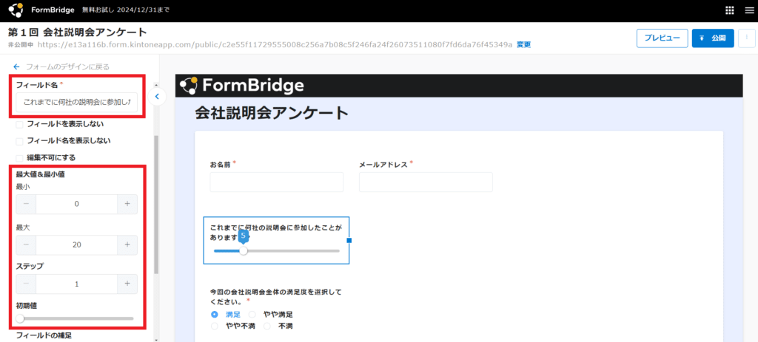758x342 pixels.
Task: Click the 公開 publish button
Action: (x=712, y=38)
